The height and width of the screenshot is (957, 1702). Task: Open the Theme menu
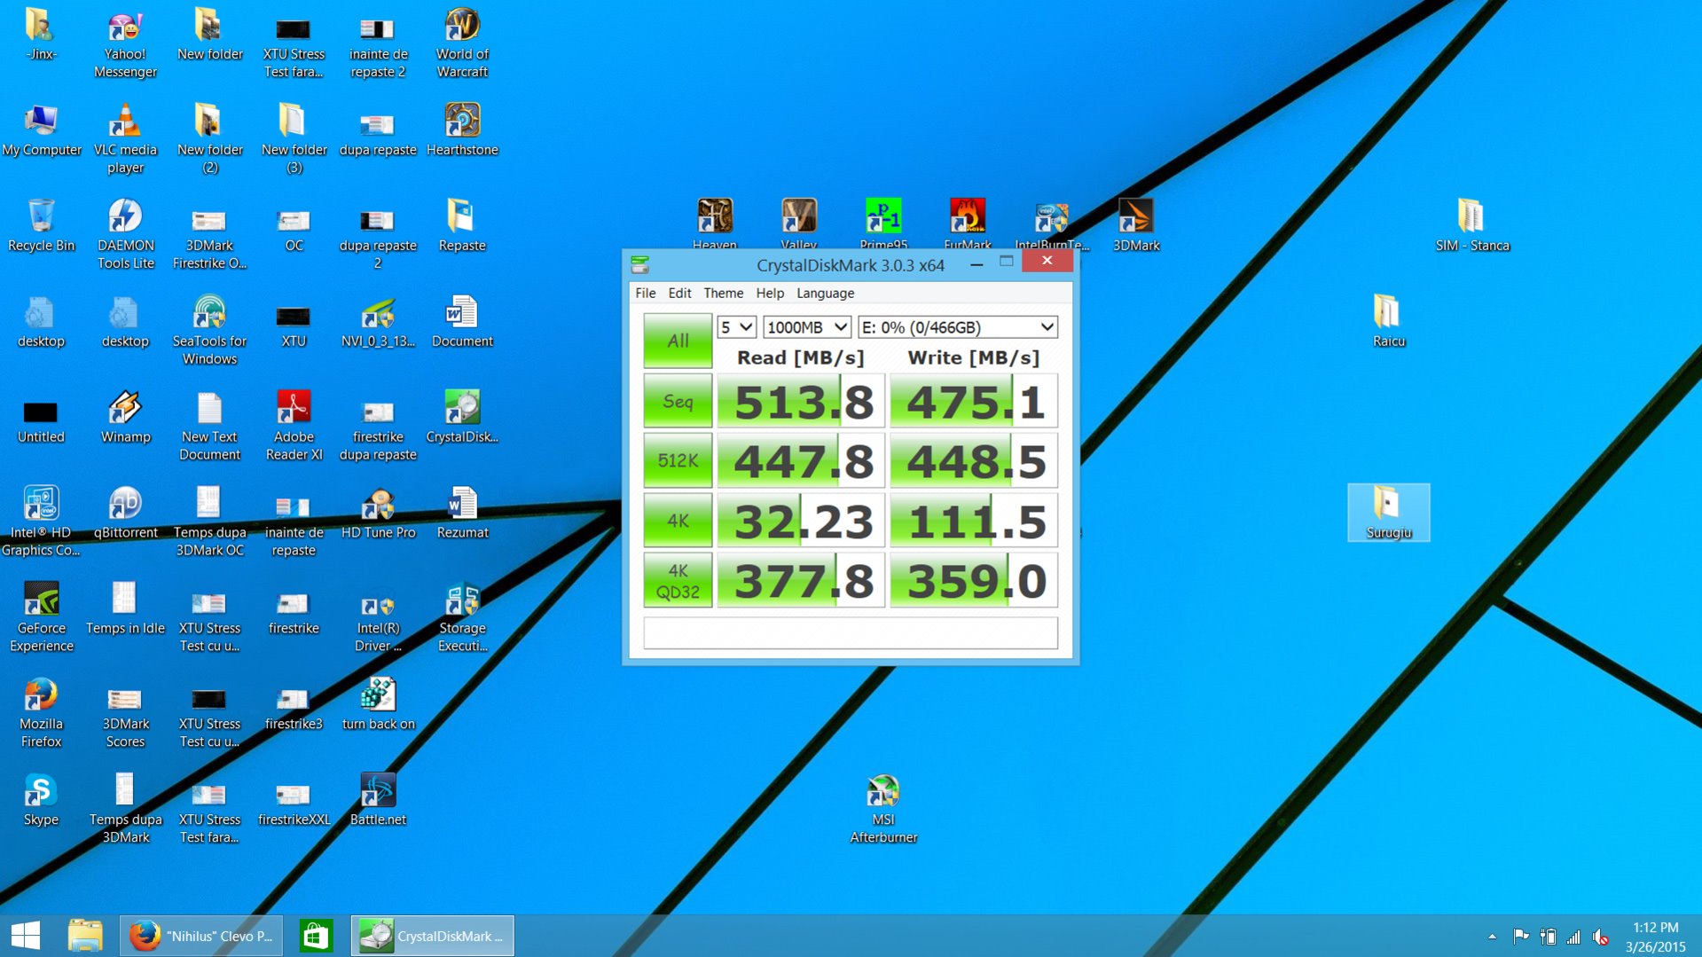point(723,293)
